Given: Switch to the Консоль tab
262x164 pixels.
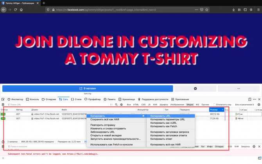Looking at the screenshot, I should tap(32, 99).
